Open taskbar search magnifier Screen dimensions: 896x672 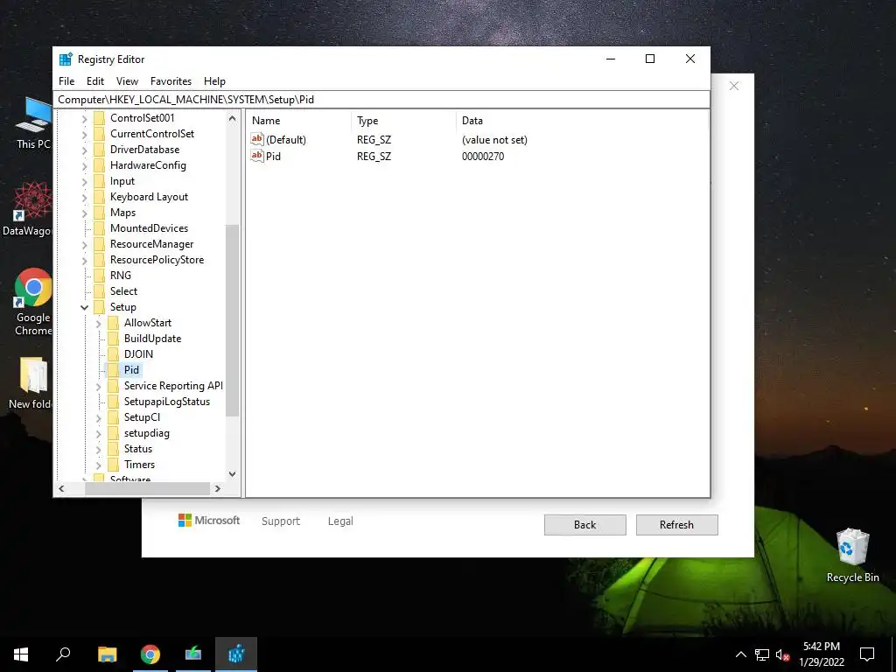pyautogui.click(x=63, y=654)
